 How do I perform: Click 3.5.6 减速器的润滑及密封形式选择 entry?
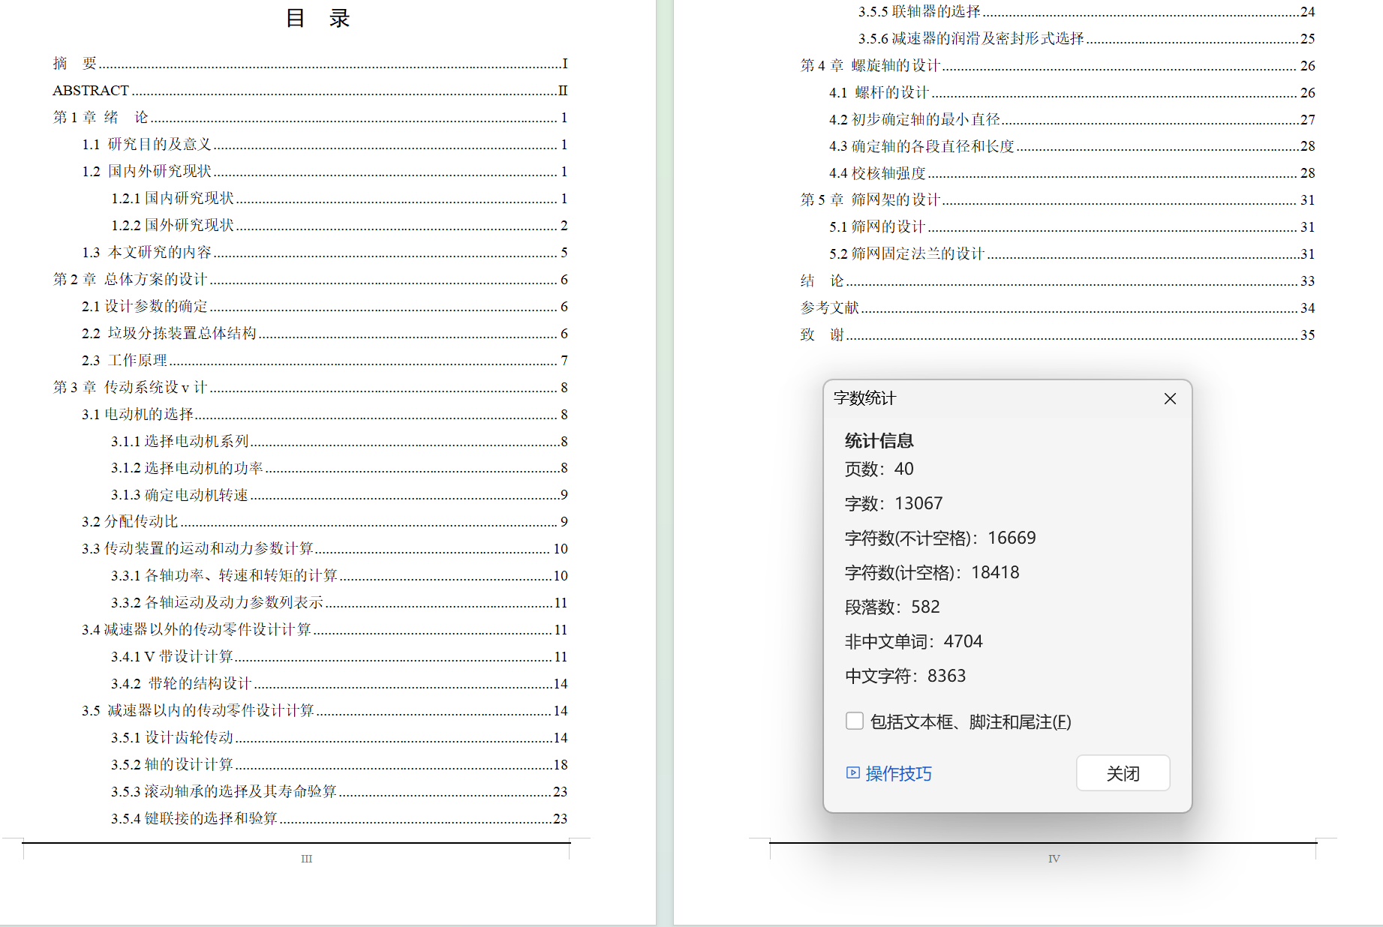point(1087,39)
